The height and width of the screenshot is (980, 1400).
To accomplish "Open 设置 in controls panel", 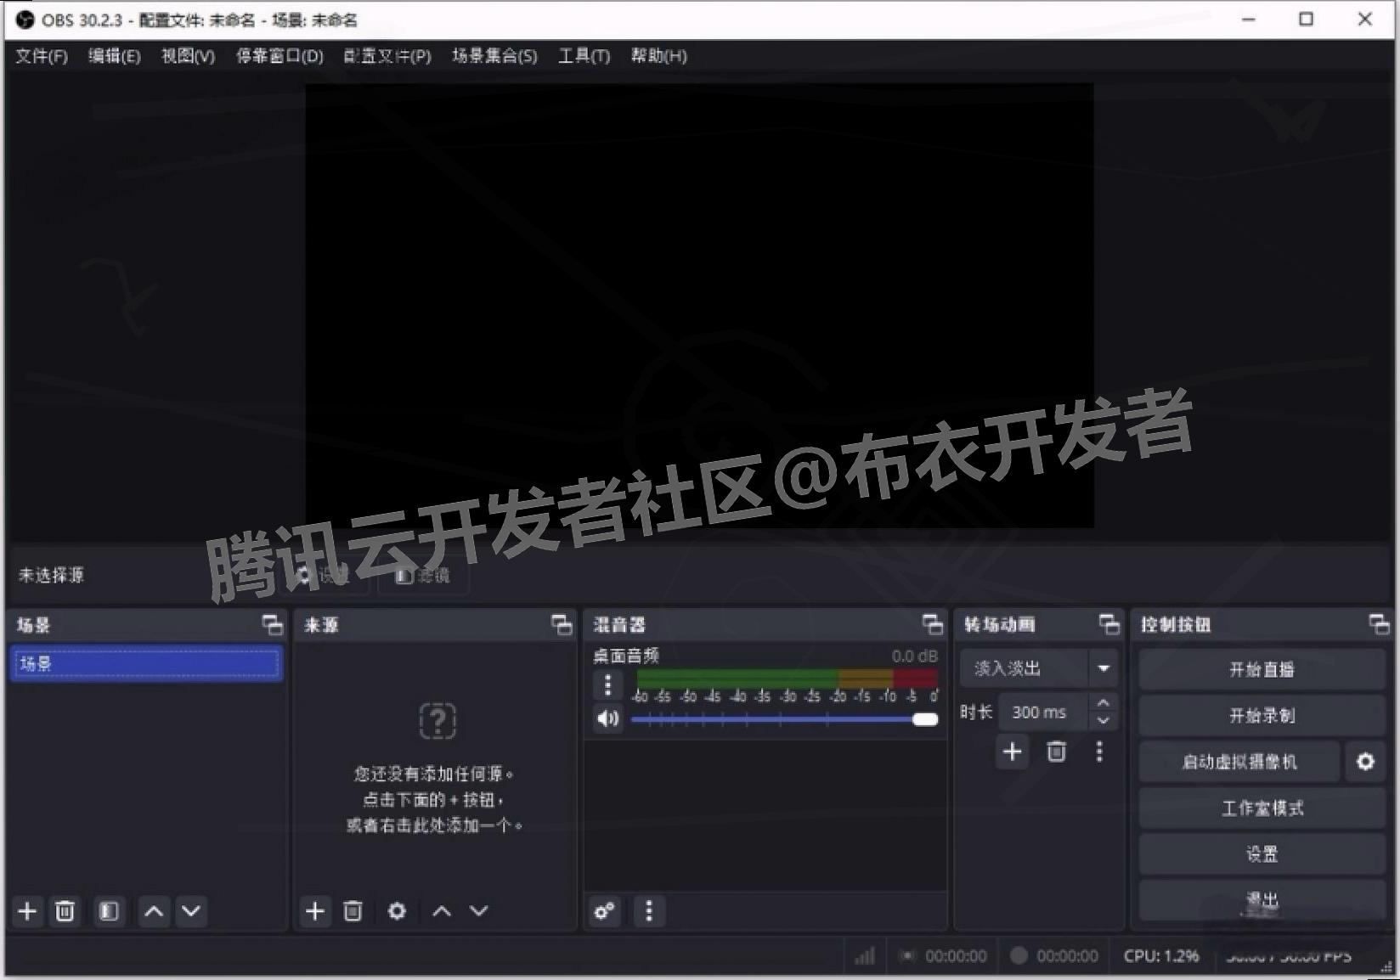I will pos(1262,853).
